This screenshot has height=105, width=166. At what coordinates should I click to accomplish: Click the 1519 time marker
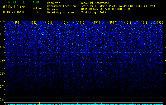tap(144, 22)
